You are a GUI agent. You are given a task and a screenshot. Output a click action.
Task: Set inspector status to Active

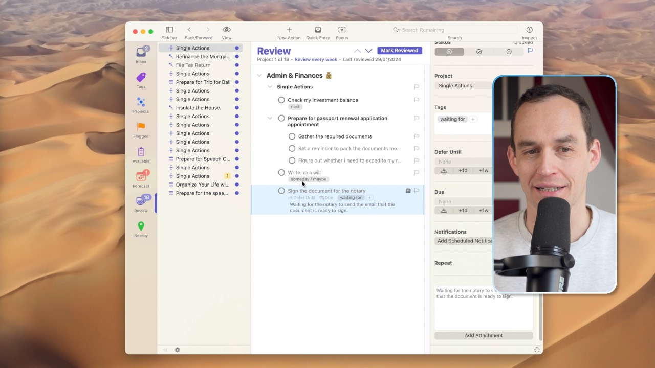[x=449, y=52]
